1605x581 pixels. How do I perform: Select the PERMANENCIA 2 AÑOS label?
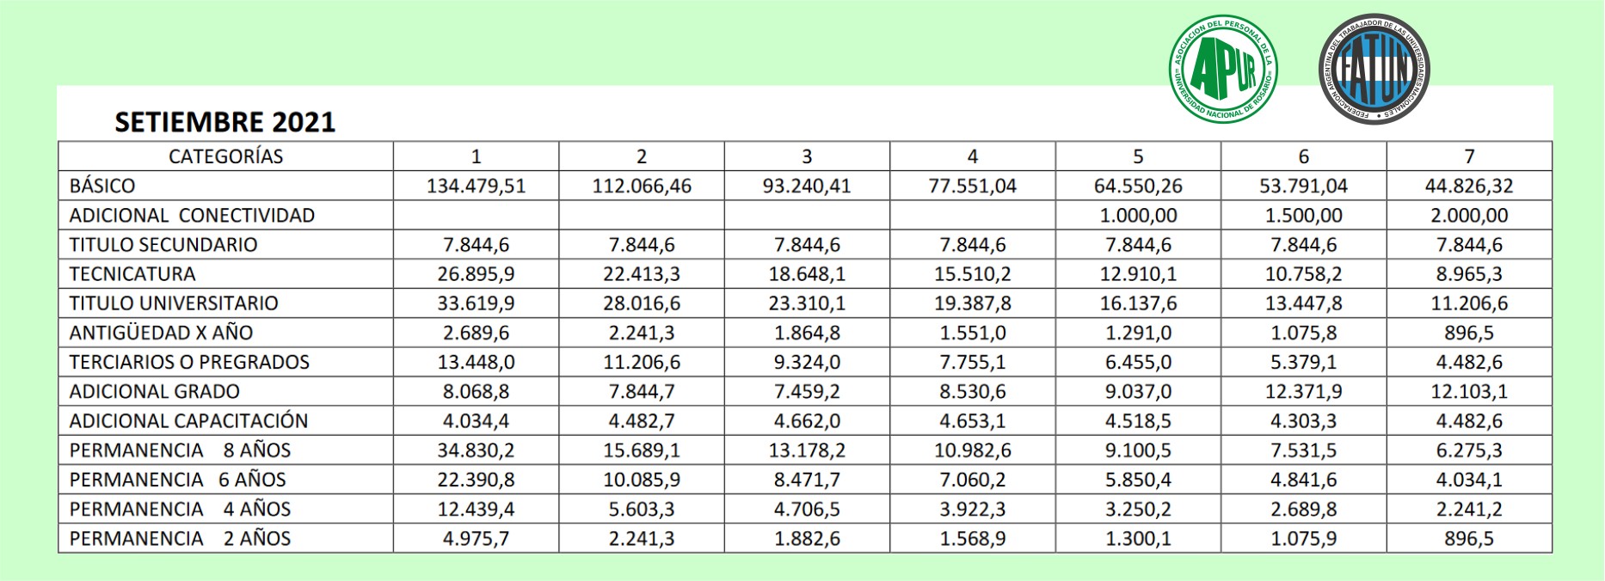point(180,538)
